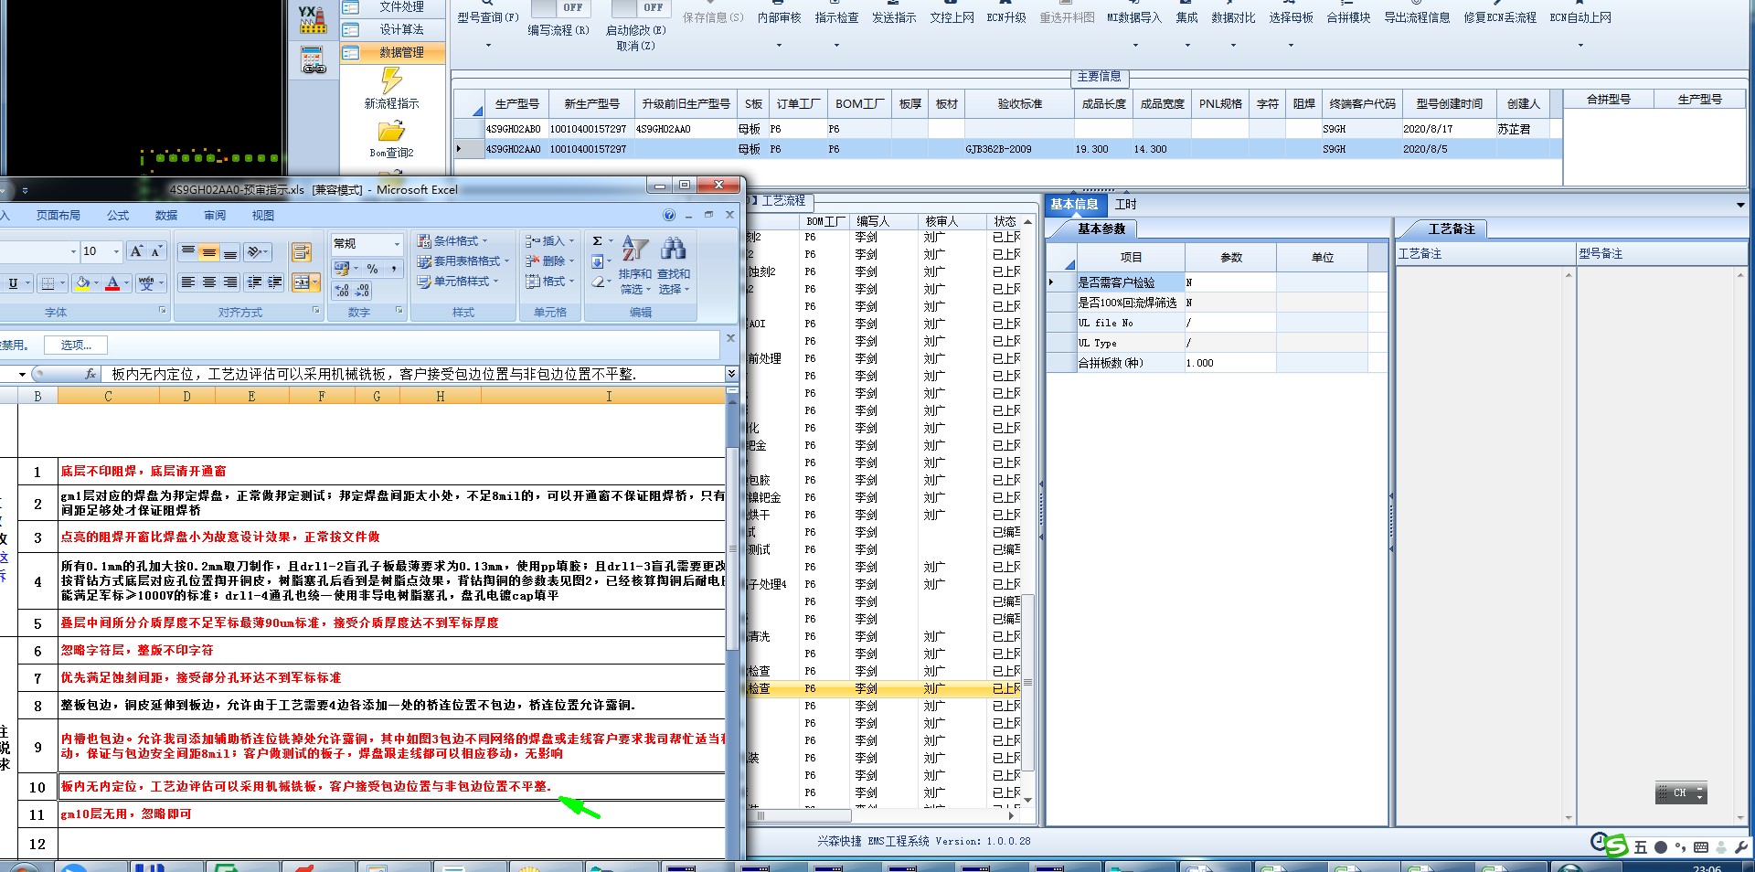Screen dimensions: 1755x872
Task: Open 套用表格格式 table format menu
Action: (x=463, y=261)
